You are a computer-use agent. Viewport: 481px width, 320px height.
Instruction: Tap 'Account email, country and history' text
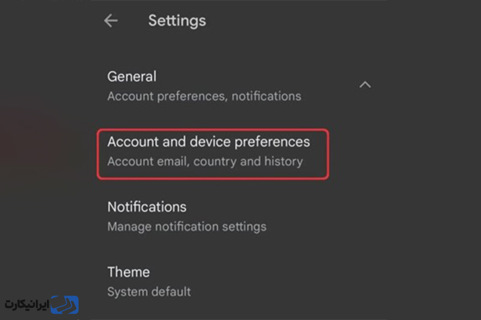point(205,162)
